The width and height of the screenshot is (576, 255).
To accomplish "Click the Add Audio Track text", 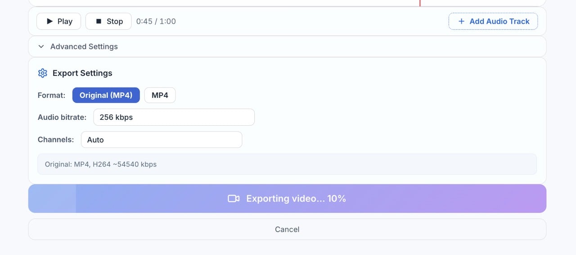I will 499,21.
